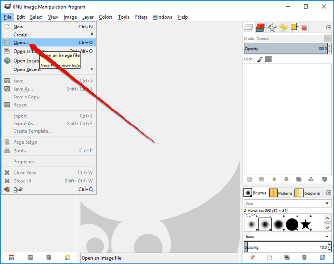Switch to the Paths tab icon
This screenshot has height=264, width=334.
(272, 28)
